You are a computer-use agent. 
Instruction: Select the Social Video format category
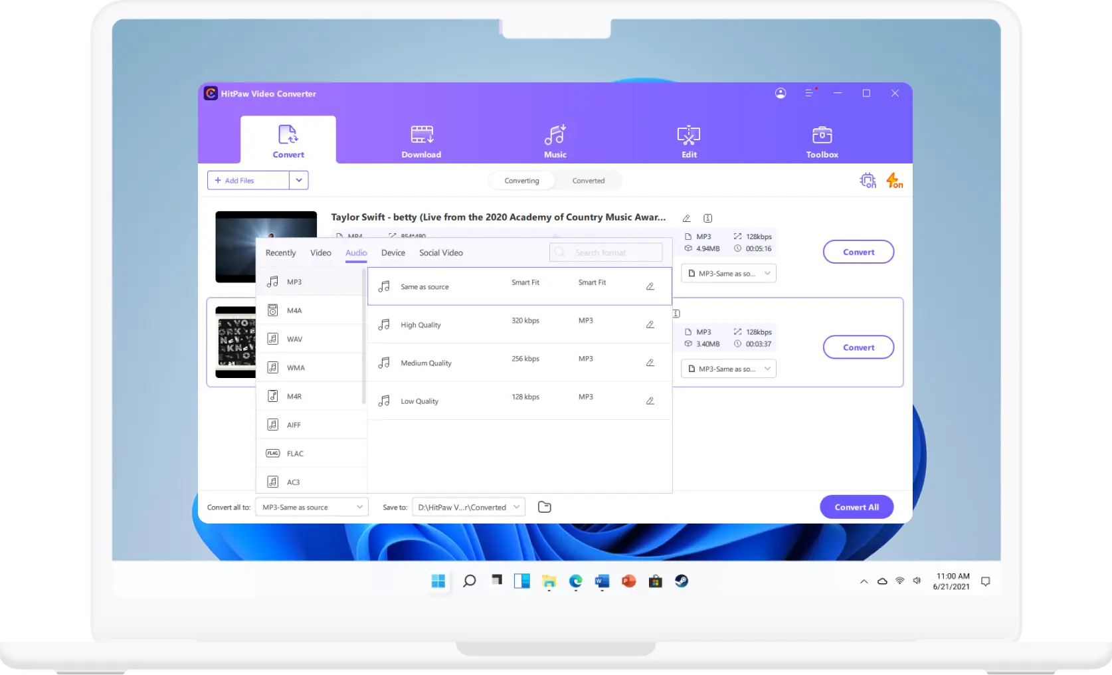(x=441, y=252)
